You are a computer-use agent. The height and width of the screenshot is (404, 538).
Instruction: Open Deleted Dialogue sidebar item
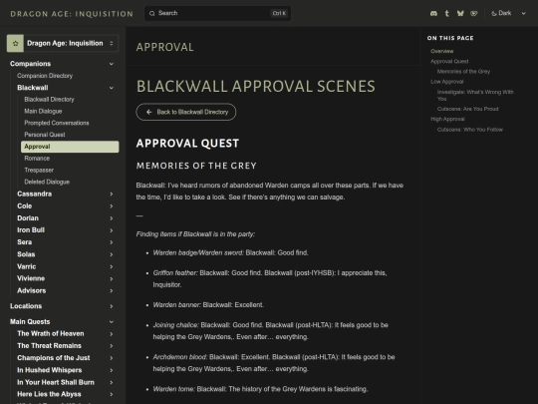coord(47,182)
